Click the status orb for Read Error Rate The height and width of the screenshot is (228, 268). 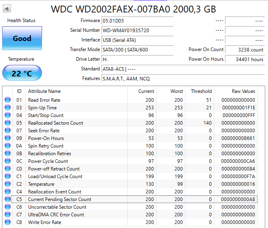coord(8,100)
